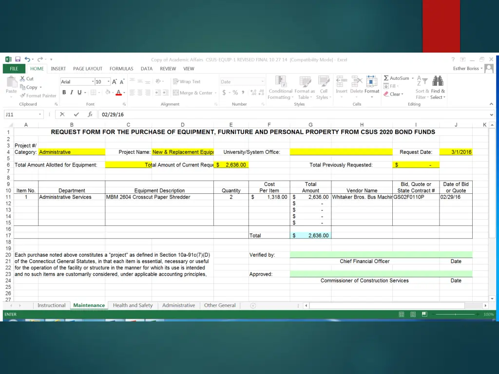Toggle Bold formatting
499x374 pixels.
pos(64,93)
